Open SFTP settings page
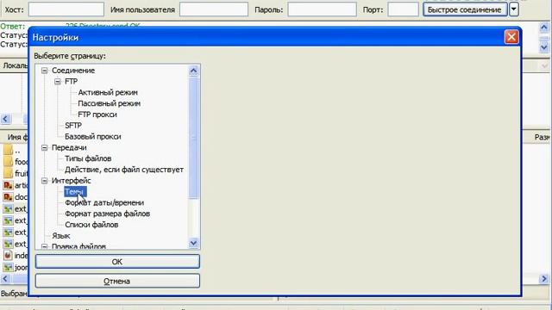This screenshot has width=552, height=310. (73, 126)
